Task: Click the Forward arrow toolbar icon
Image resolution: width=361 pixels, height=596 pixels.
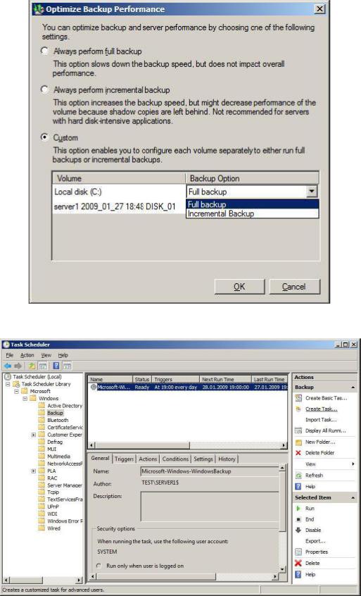Action: [x=18, y=366]
